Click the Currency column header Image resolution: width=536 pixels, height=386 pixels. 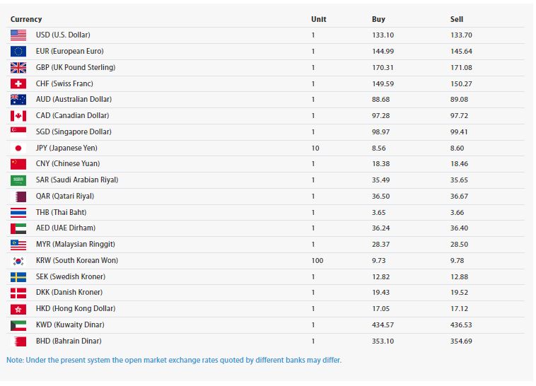pyautogui.click(x=26, y=19)
